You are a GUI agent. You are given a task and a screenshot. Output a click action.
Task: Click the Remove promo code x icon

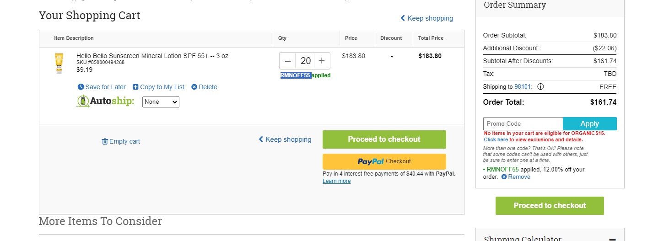504,177
